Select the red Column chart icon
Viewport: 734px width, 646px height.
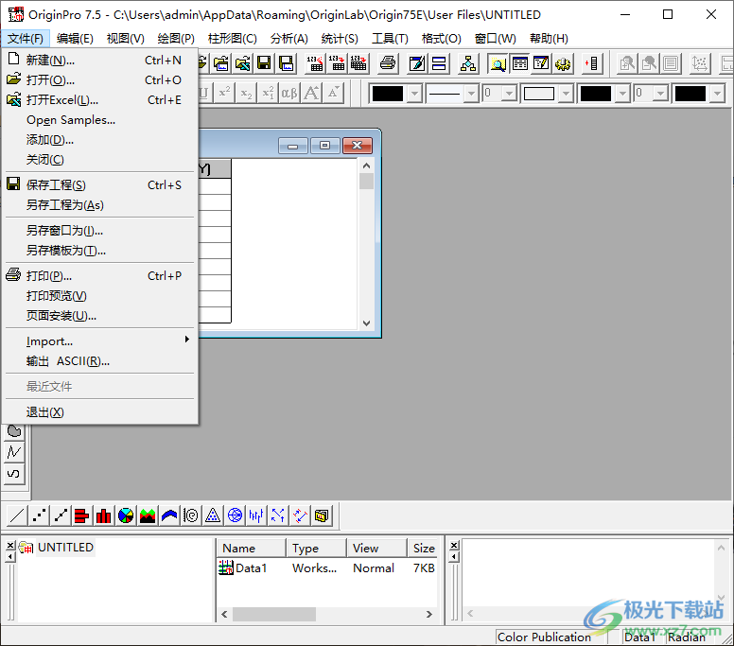click(x=104, y=515)
